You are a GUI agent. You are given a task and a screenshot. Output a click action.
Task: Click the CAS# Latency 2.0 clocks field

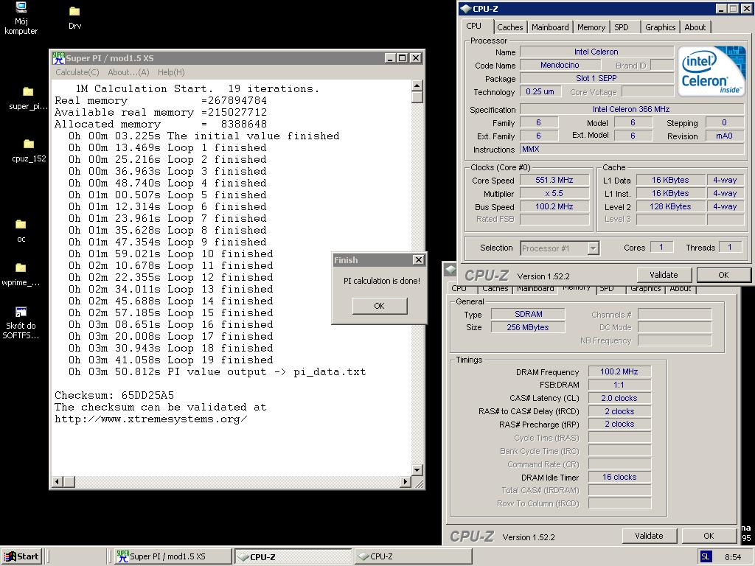point(619,398)
